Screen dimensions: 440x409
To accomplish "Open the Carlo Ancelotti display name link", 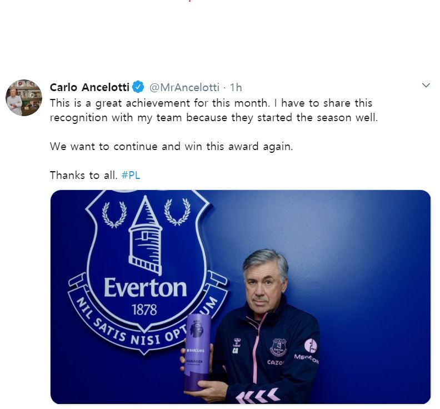I will pyautogui.click(x=89, y=87).
